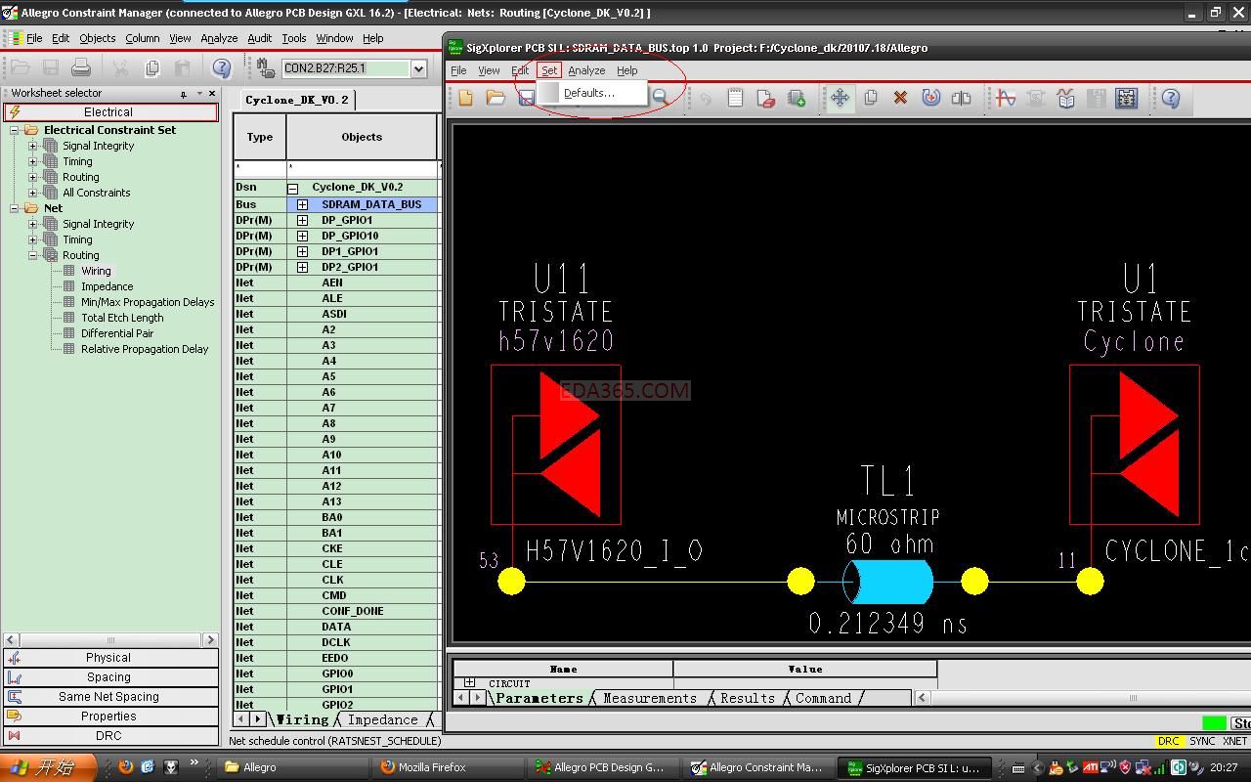This screenshot has height=782, width=1251.
Task: Switch to the Impedance worksheet tab
Action: click(x=383, y=719)
